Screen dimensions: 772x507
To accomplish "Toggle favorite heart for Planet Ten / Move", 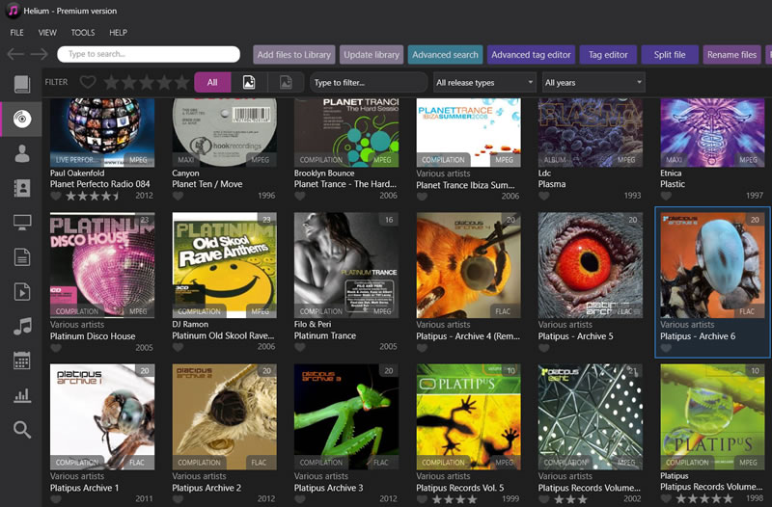I will (178, 196).
